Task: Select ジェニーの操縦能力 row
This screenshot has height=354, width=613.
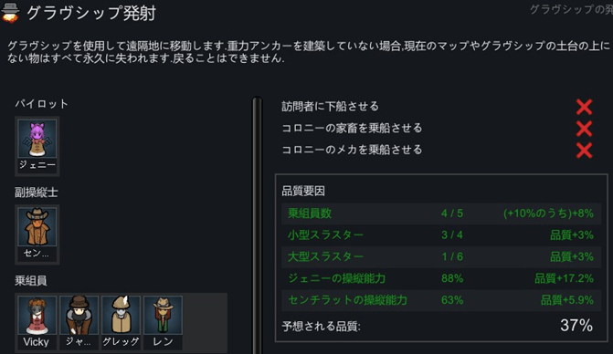Action: (x=441, y=278)
